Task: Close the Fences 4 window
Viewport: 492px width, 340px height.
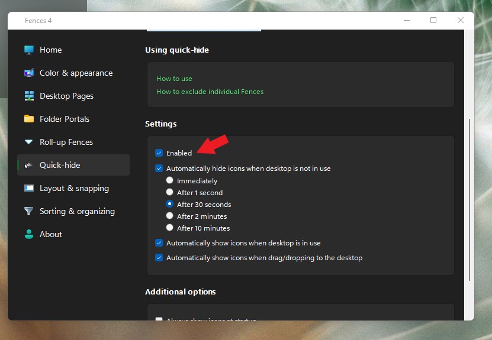Action: pos(460,20)
